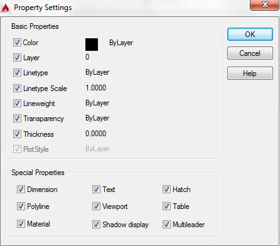Screen dimensions: 280x246
Task: Uncheck the Hatch checkbox
Action: coord(166,190)
